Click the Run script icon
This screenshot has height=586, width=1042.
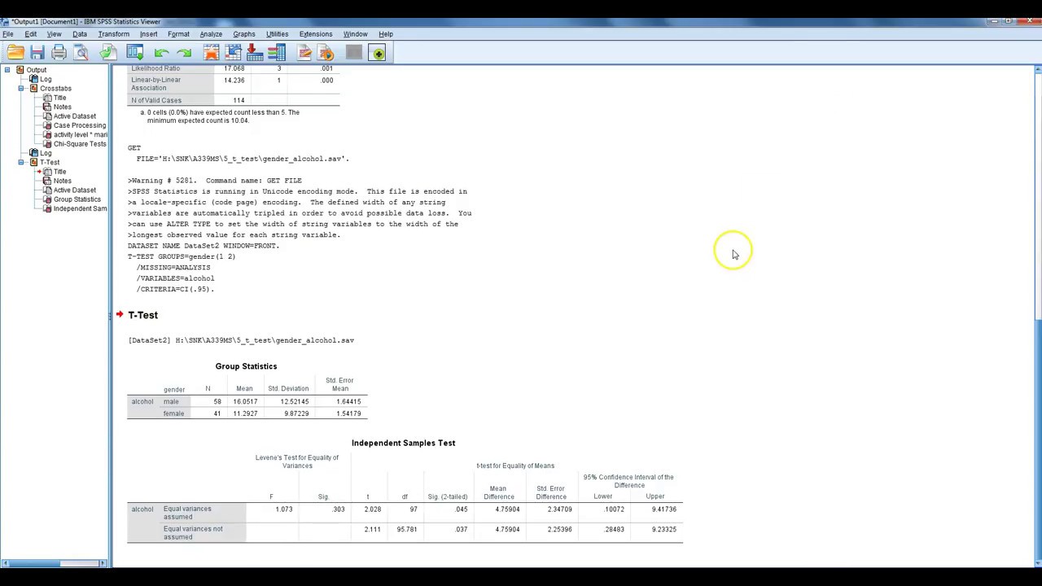tap(326, 53)
